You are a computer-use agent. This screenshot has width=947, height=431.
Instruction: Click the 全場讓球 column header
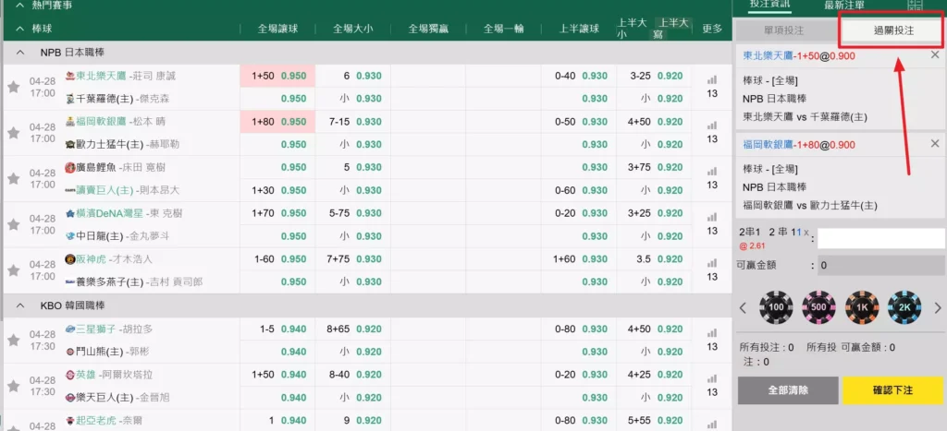[277, 29]
